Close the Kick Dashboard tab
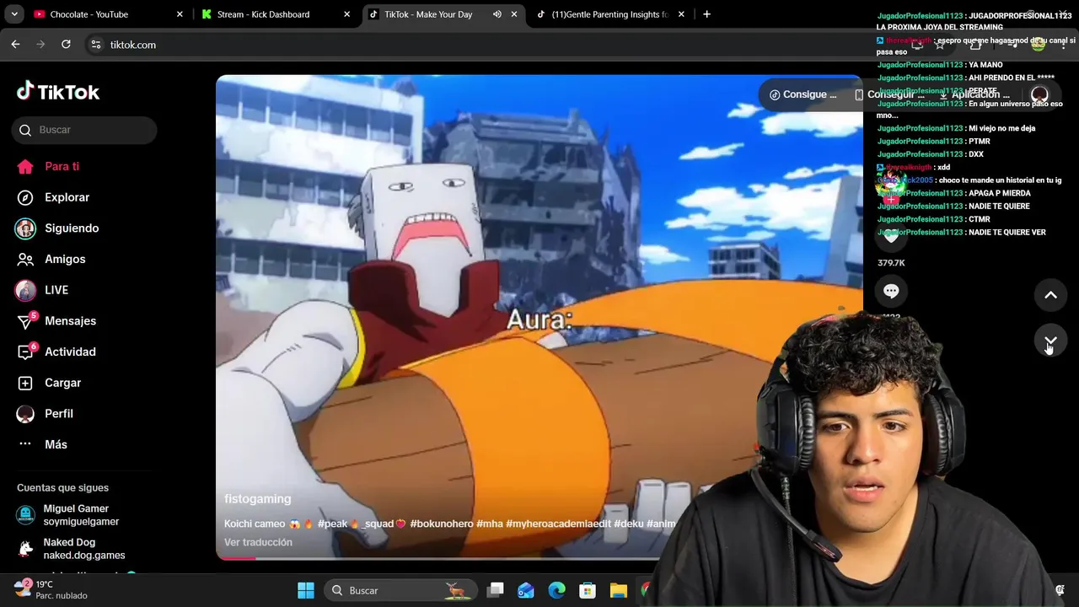Viewport: 1079px width, 607px height. (346, 14)
